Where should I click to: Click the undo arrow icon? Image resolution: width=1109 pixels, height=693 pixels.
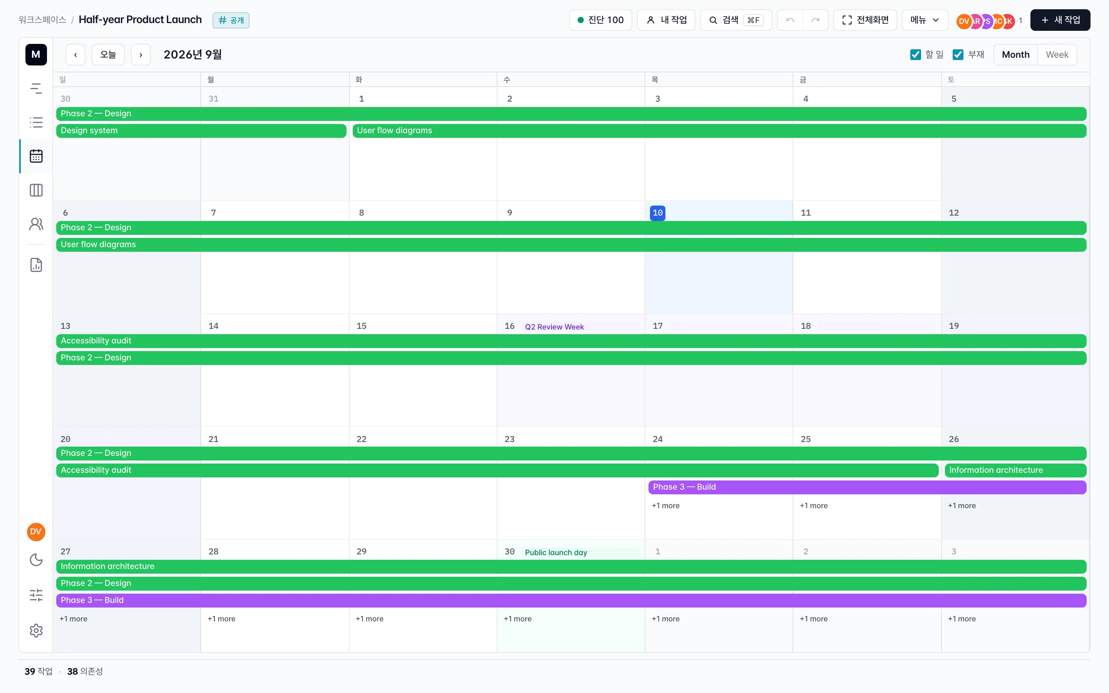[790, 20]
